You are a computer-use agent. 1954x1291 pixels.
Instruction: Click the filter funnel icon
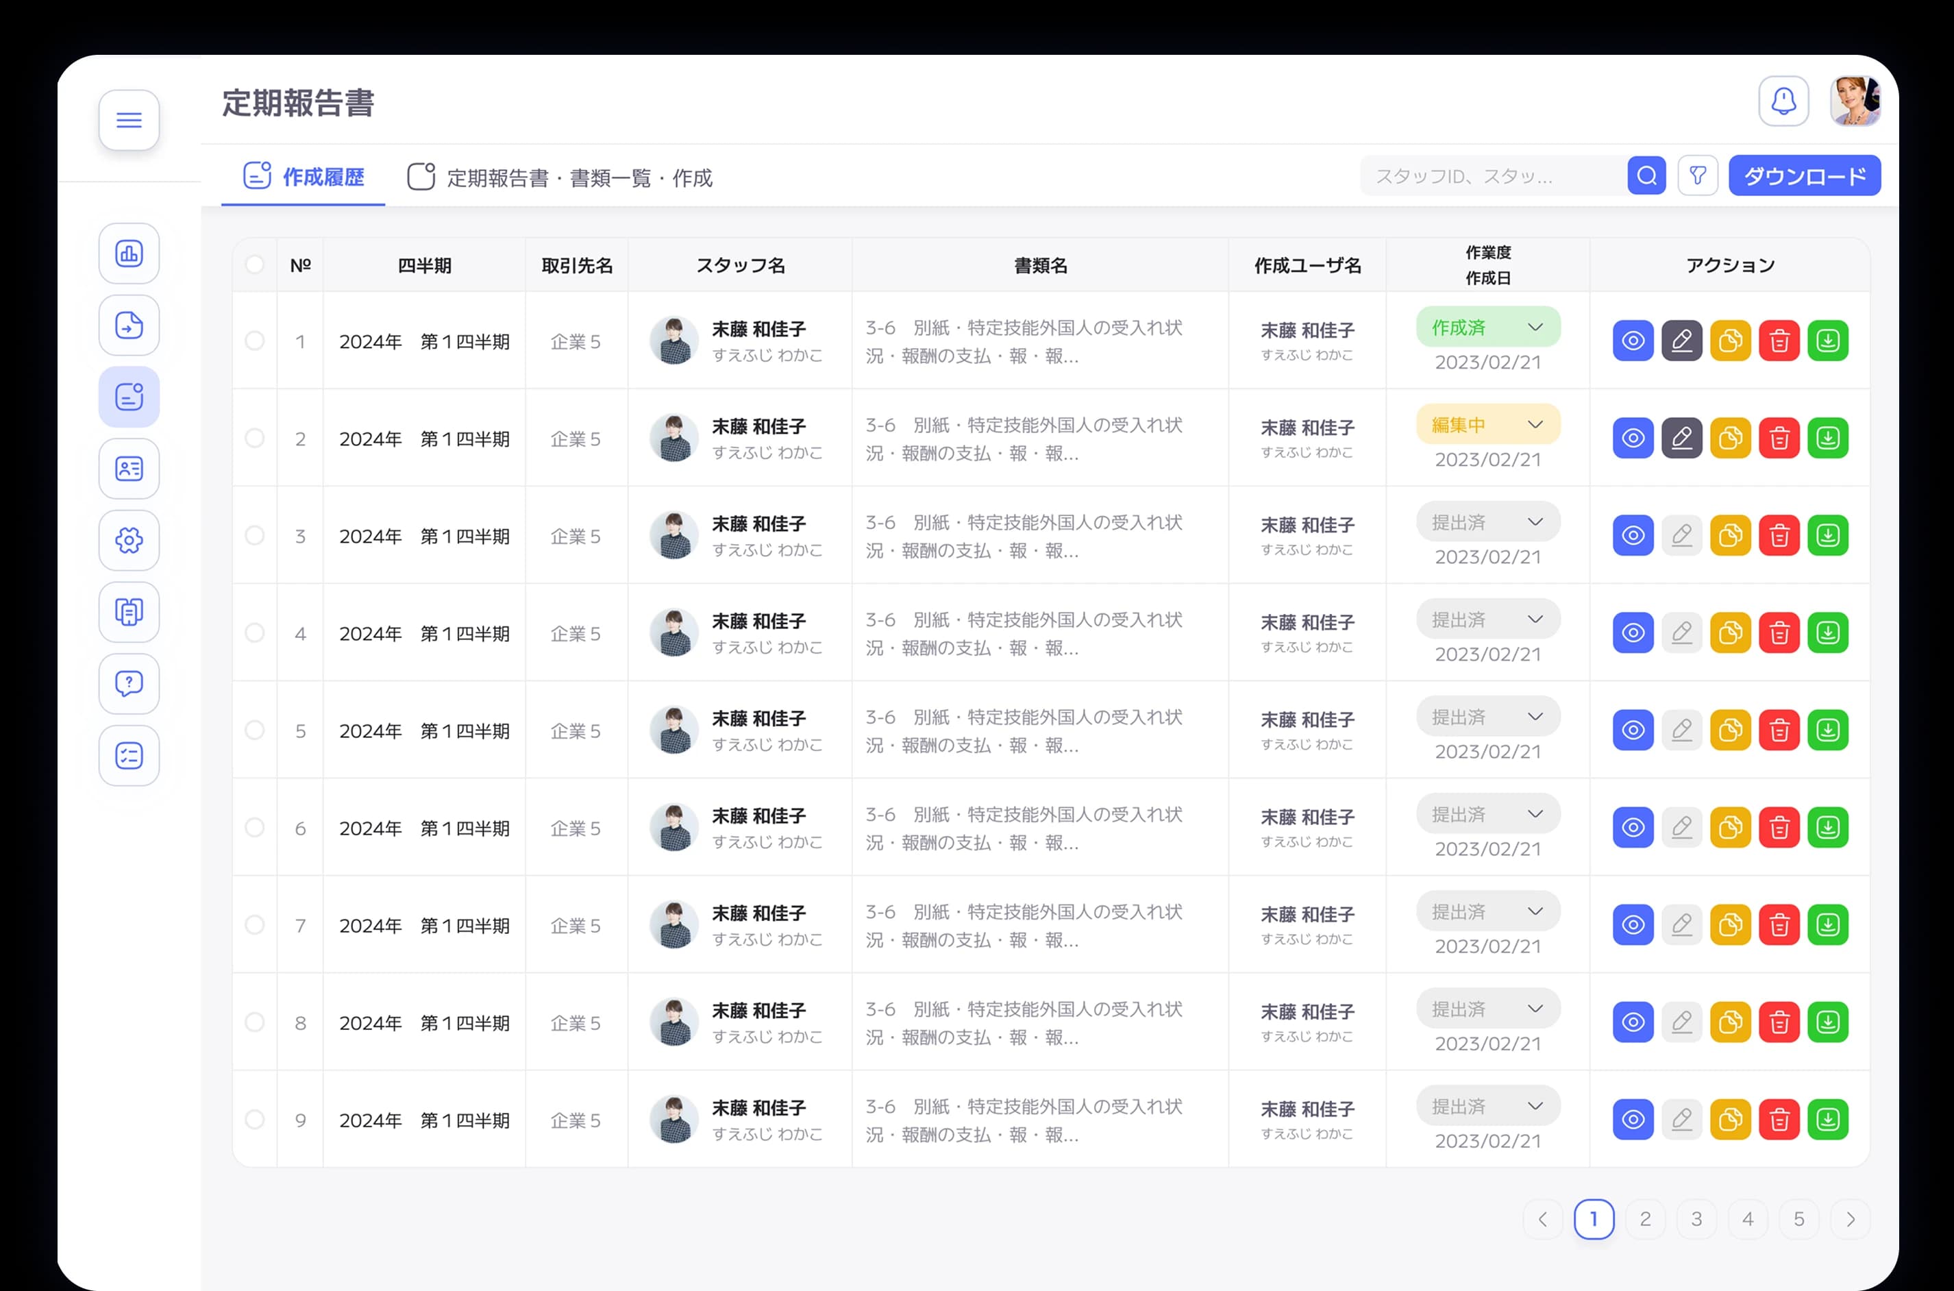[1697, 175]
